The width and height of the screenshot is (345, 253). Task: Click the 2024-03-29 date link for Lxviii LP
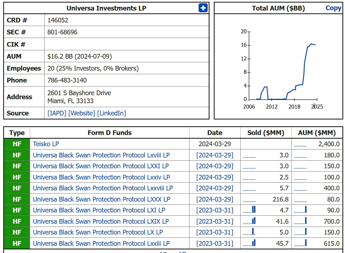coord(215,155)
